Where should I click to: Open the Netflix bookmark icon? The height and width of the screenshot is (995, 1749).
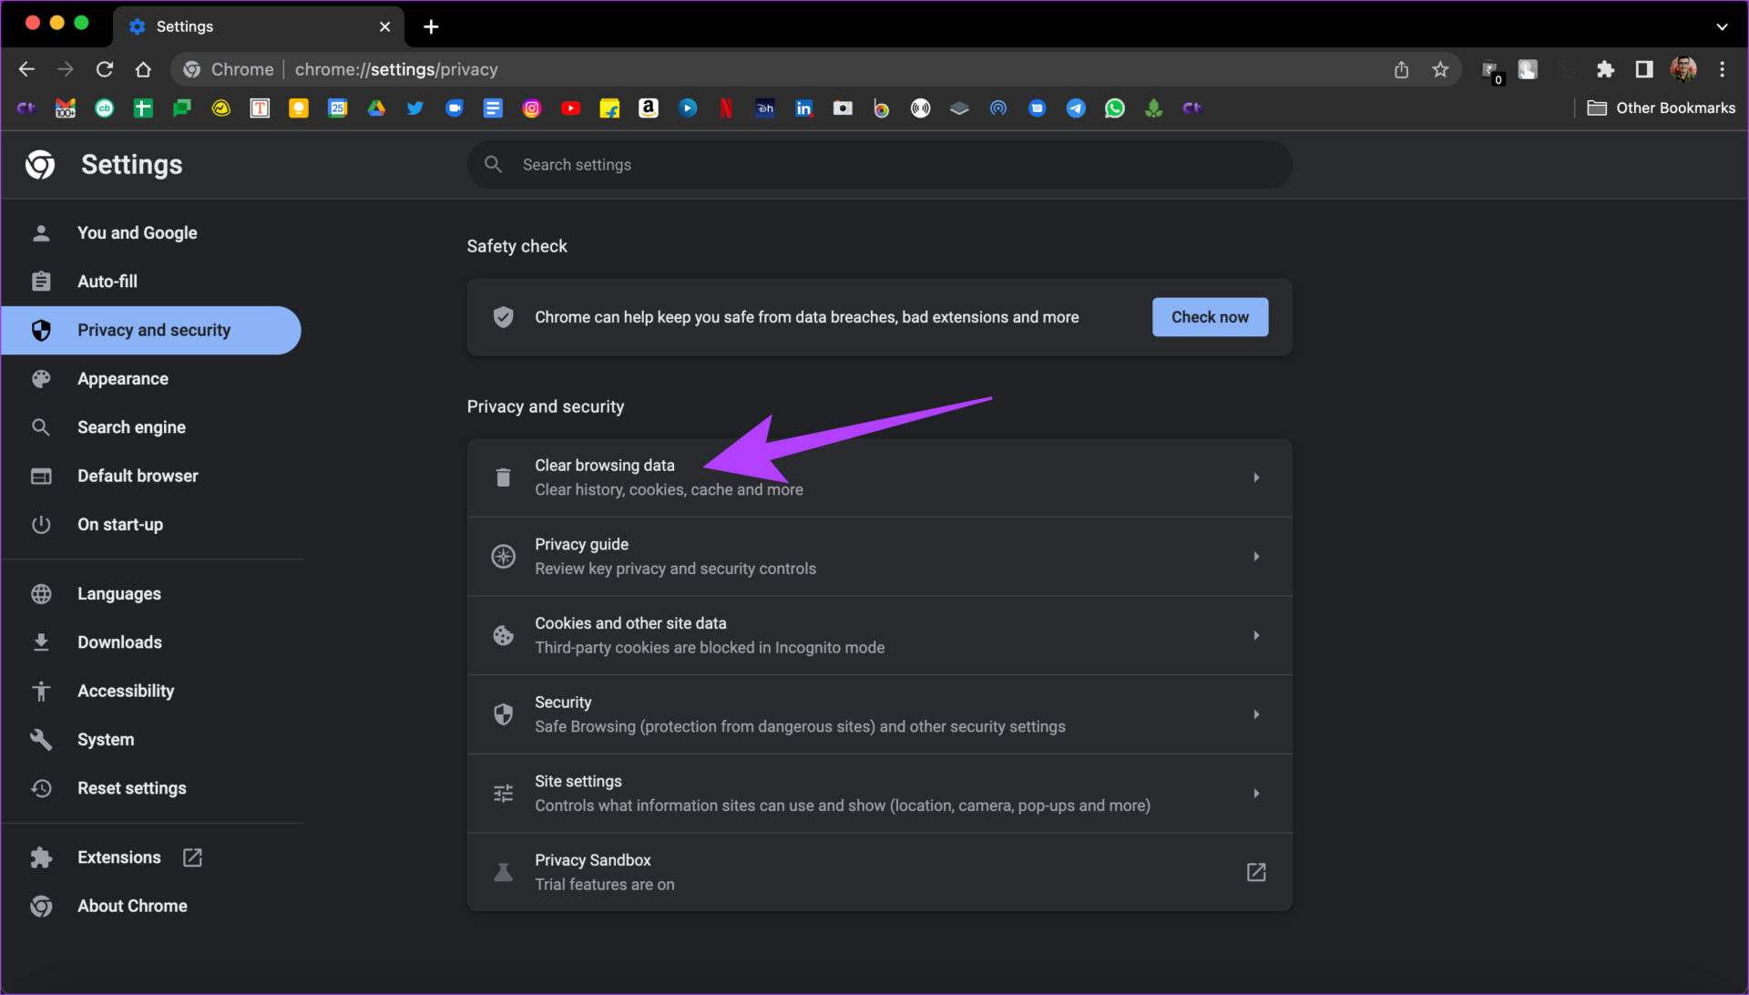tap(726, 108)
